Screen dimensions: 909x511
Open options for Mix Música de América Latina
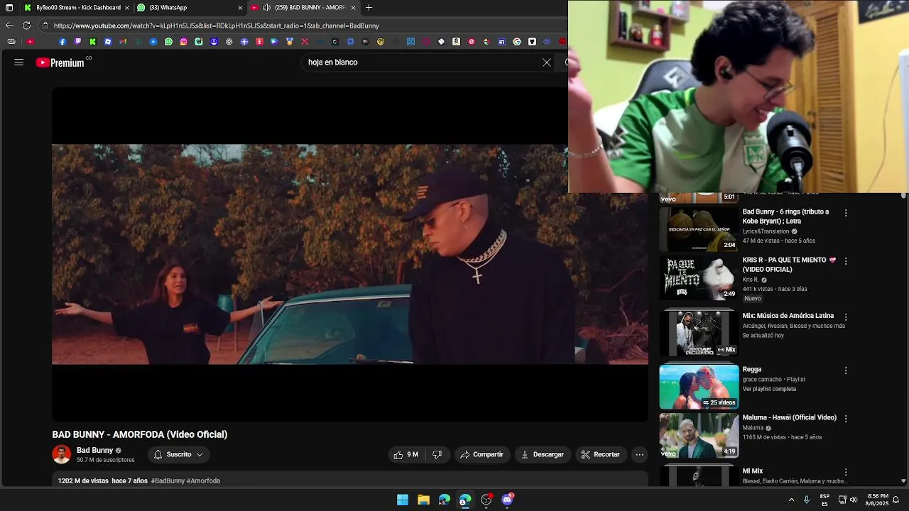point(846,317)
